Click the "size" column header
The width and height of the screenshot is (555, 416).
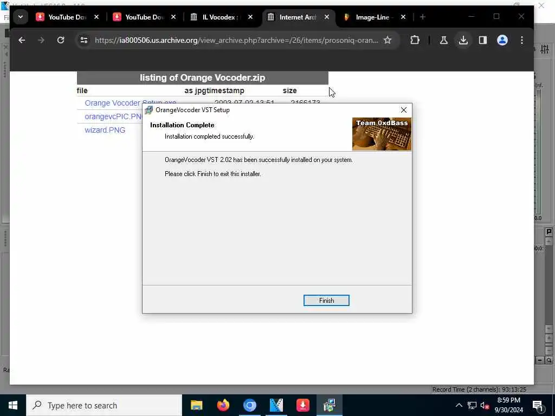289,90
